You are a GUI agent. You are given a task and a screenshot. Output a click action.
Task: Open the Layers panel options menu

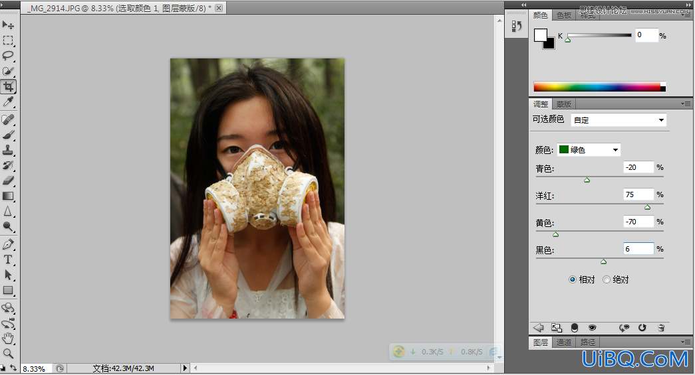[x=686, y=342]
